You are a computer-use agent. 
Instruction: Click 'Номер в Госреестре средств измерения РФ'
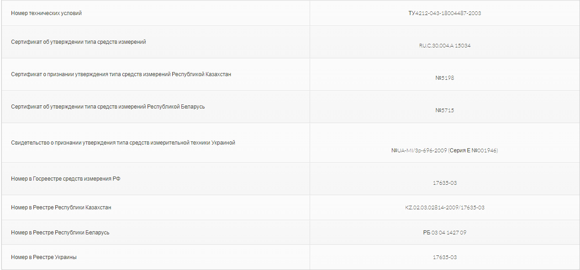click(66, 179)
